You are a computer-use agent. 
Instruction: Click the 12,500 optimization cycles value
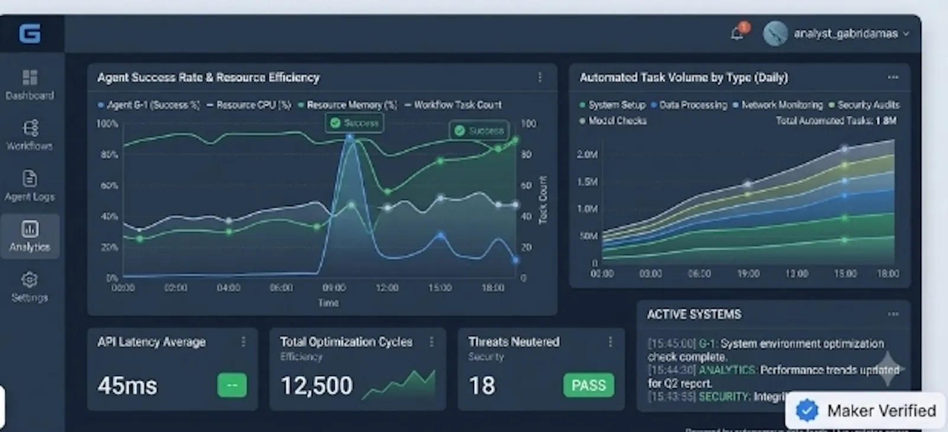pyautogui.click(x=316, y=386)
